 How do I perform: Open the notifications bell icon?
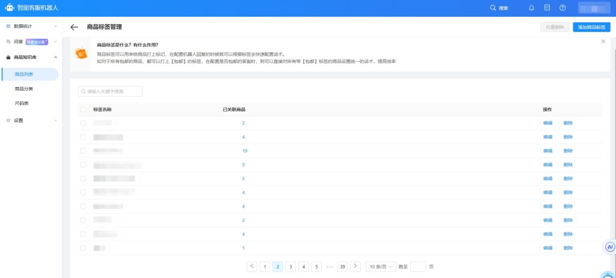click(532, 8)
